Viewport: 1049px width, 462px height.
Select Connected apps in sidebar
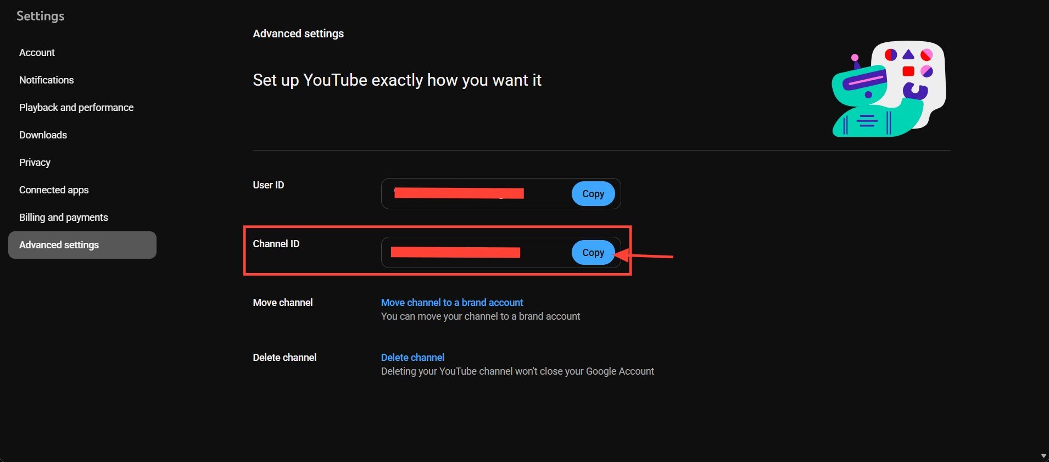click(x=54, y=190)
